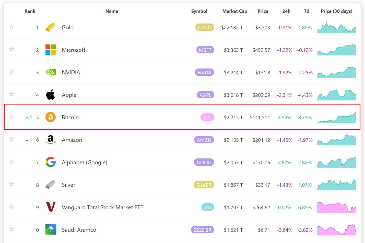This screenshot has height=243, width=365.
Task: Favorite Gold with its star
Action: pyautogui.click(x=12, y=27)
